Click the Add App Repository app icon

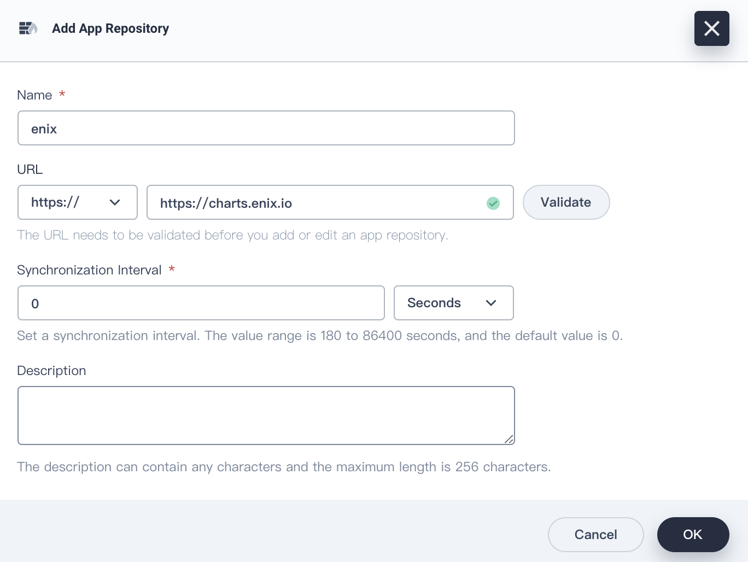tap(28, 28)
